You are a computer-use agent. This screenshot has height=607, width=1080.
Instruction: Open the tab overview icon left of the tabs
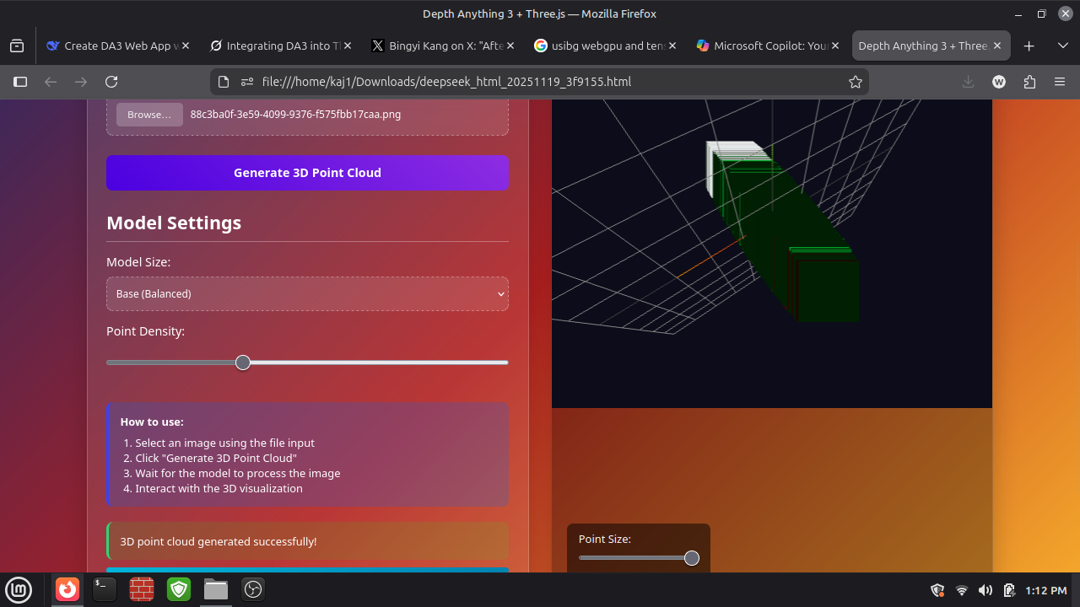coord(17,46)
